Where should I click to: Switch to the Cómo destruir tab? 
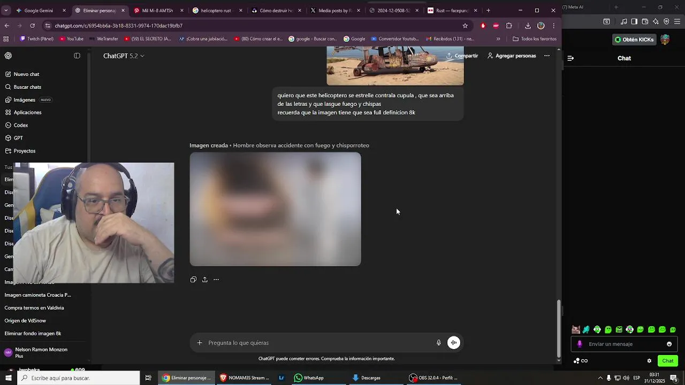275,11
